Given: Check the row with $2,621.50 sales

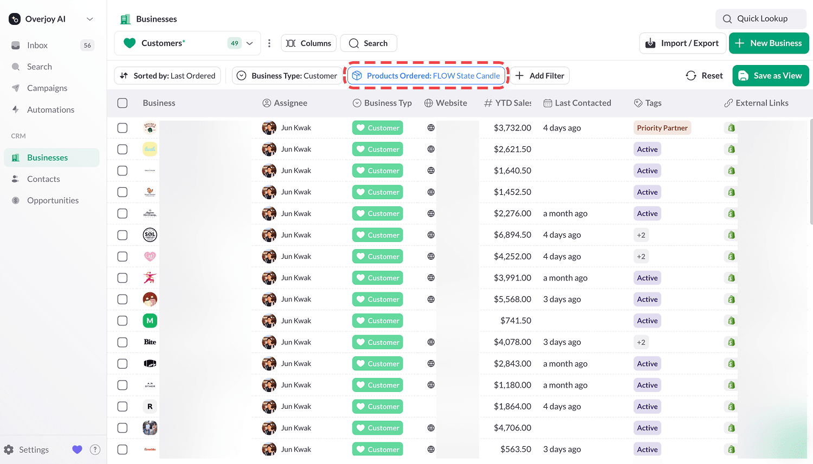Looking at the screenshot, I should [122, 149].
